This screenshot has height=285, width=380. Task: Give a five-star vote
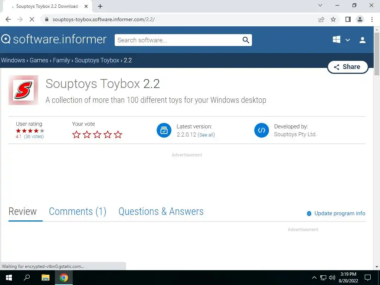coord(118,134)
